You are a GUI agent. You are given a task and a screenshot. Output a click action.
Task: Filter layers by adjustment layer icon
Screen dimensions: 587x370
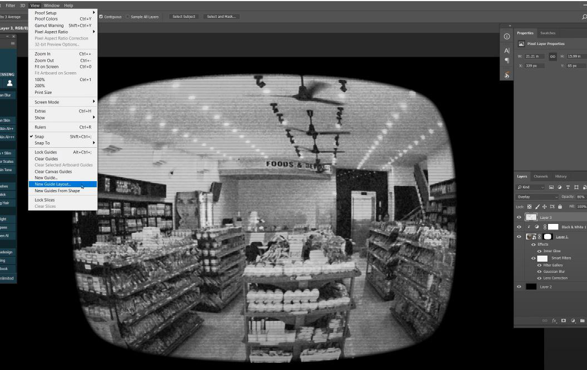pos(559,187)
